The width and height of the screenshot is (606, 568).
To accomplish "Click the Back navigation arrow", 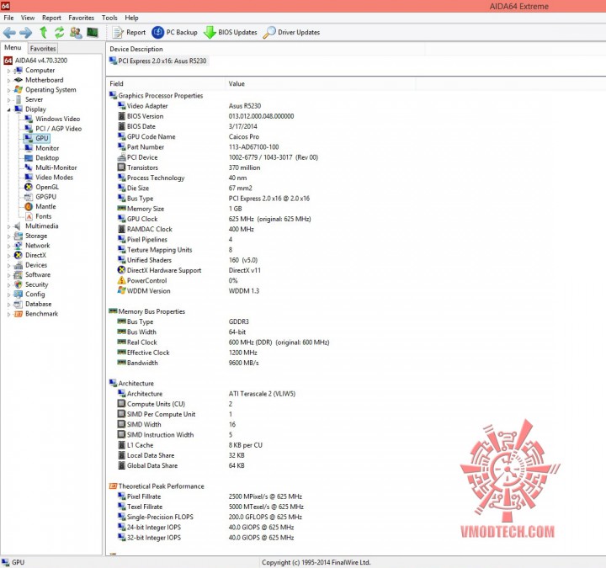I will (x=9, y=33).
